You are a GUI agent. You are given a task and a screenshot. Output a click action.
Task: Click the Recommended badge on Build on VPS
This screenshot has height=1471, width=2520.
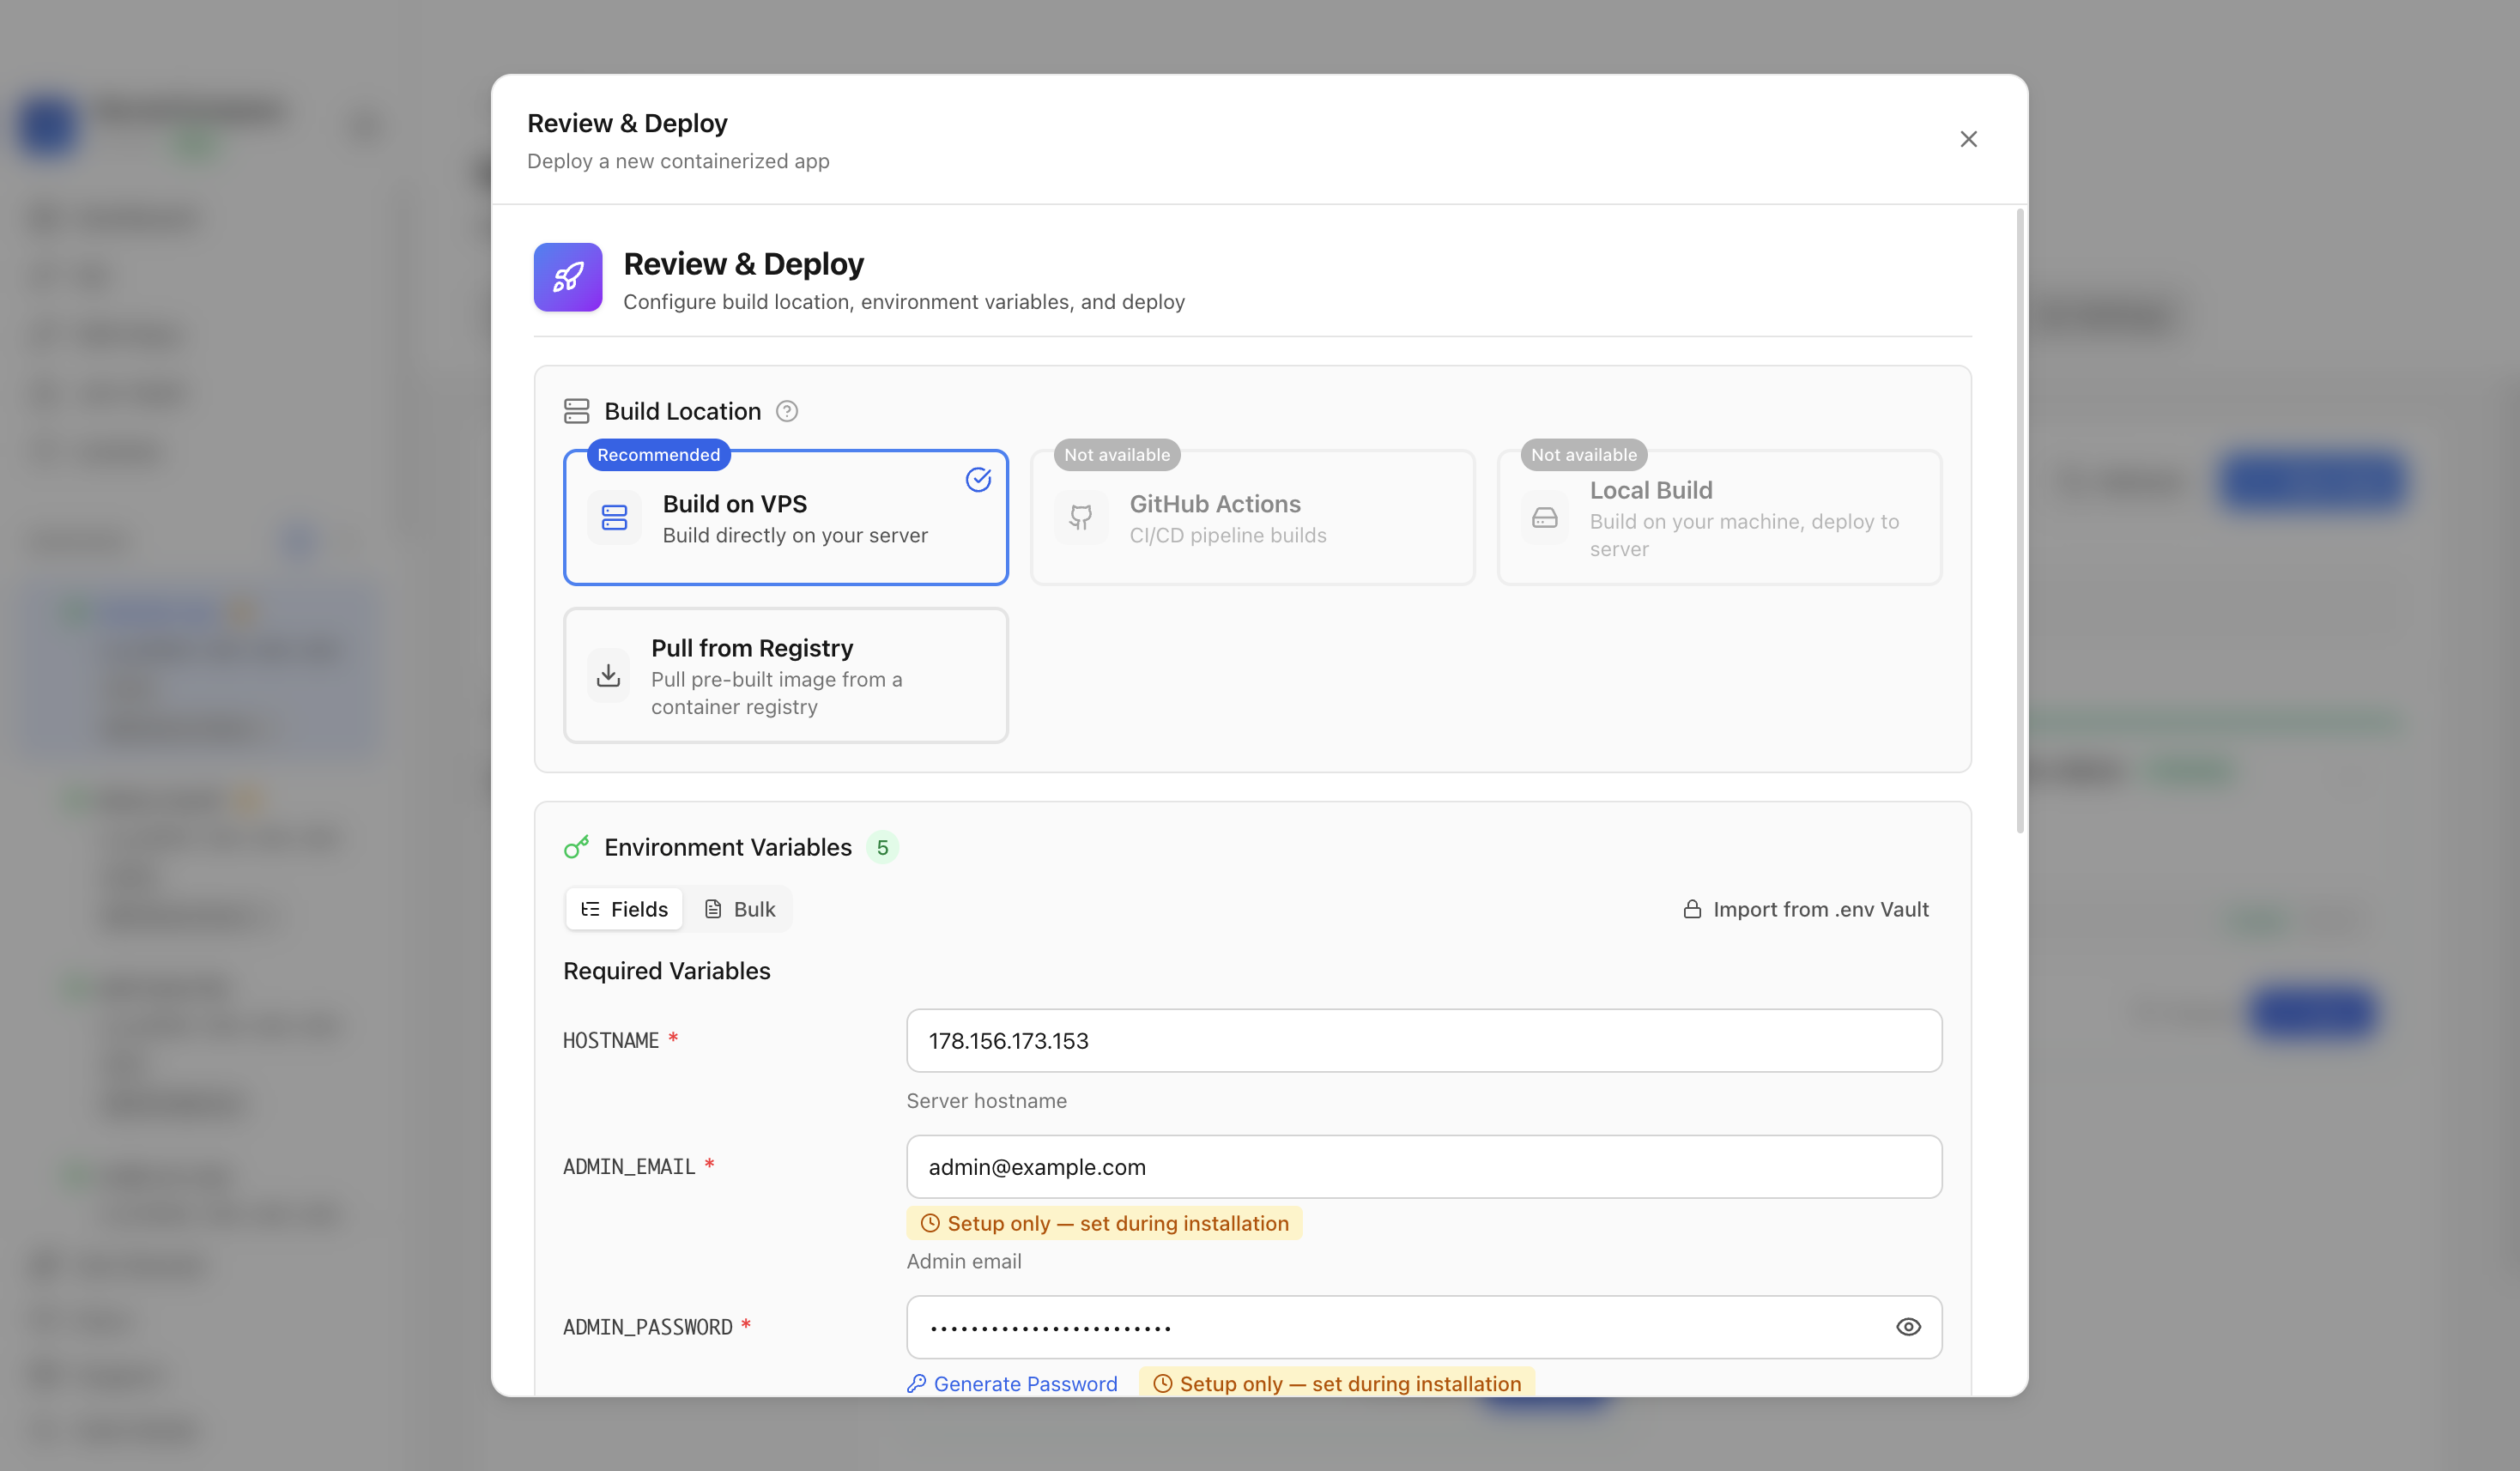coord(659,455)
